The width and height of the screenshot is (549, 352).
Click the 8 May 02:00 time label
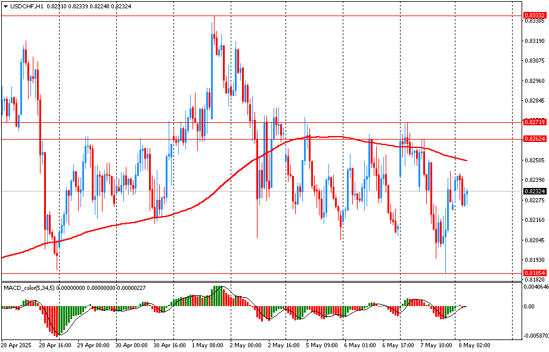474,345
